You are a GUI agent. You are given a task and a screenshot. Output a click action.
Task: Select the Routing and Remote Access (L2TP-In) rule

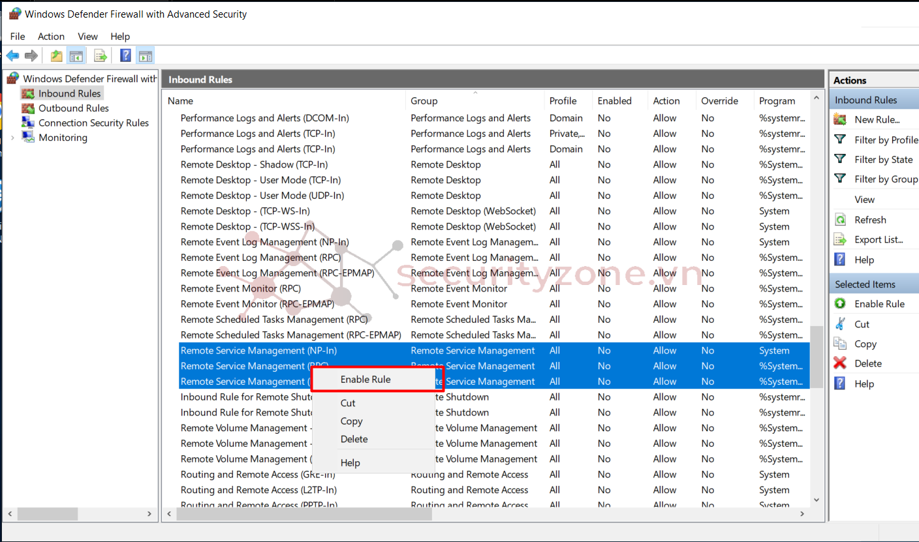[494, 490]
